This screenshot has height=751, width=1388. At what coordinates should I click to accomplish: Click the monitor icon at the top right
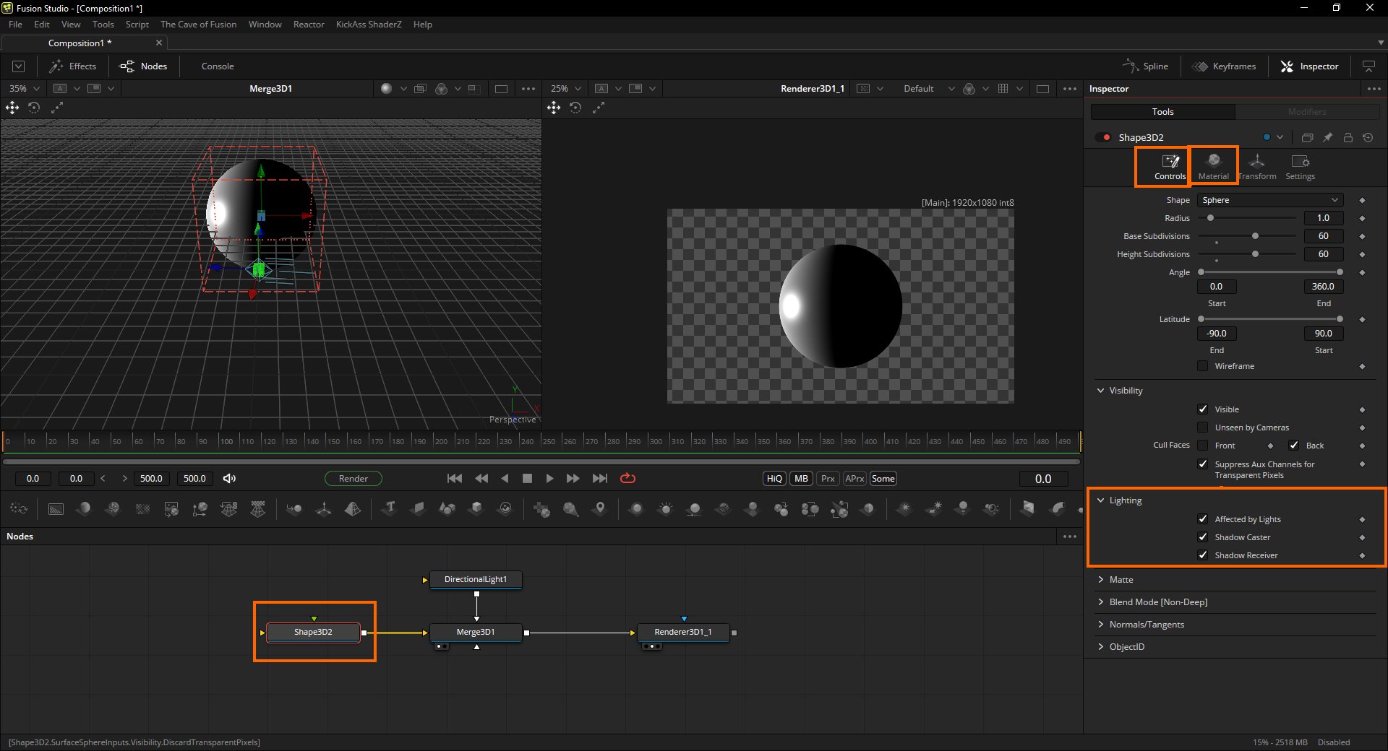(1368, 66)
